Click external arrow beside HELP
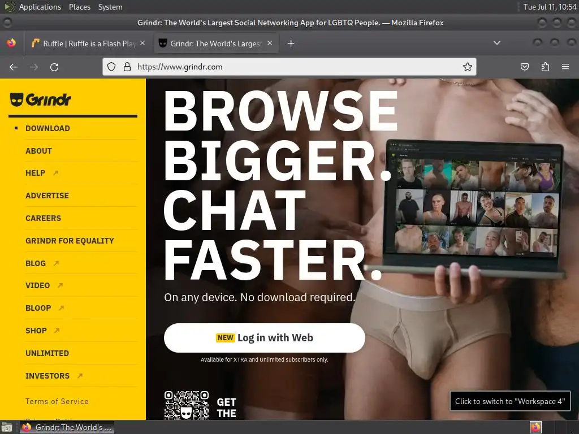The height and width of the screenshot is (434, 579). 56,173
